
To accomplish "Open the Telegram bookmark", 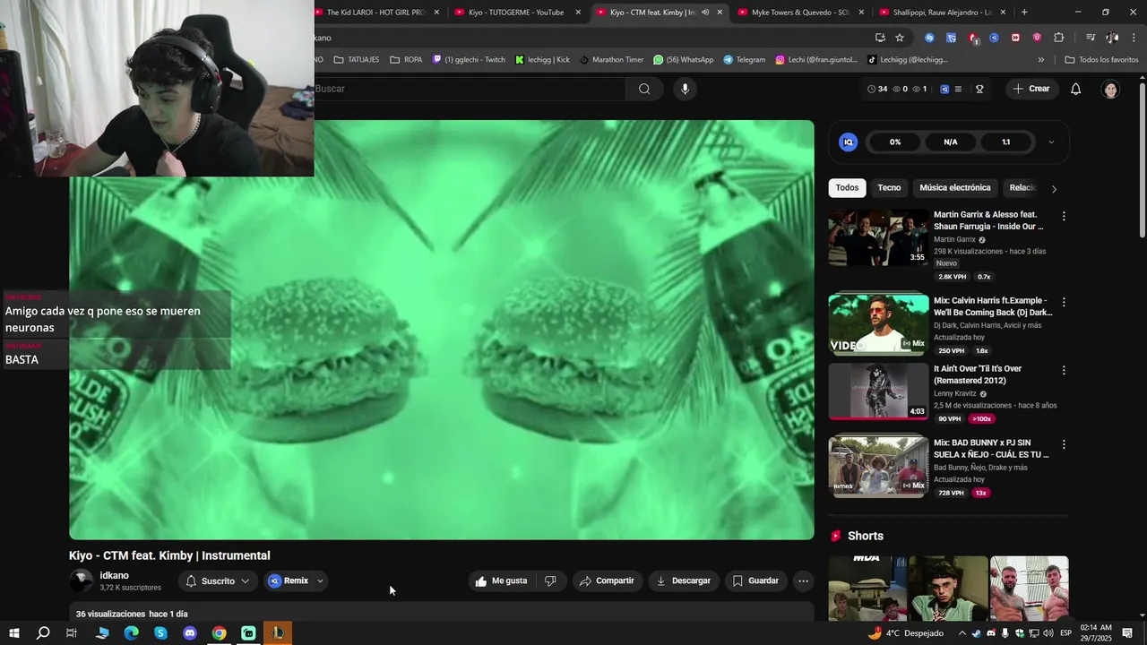I will [745, 60].
